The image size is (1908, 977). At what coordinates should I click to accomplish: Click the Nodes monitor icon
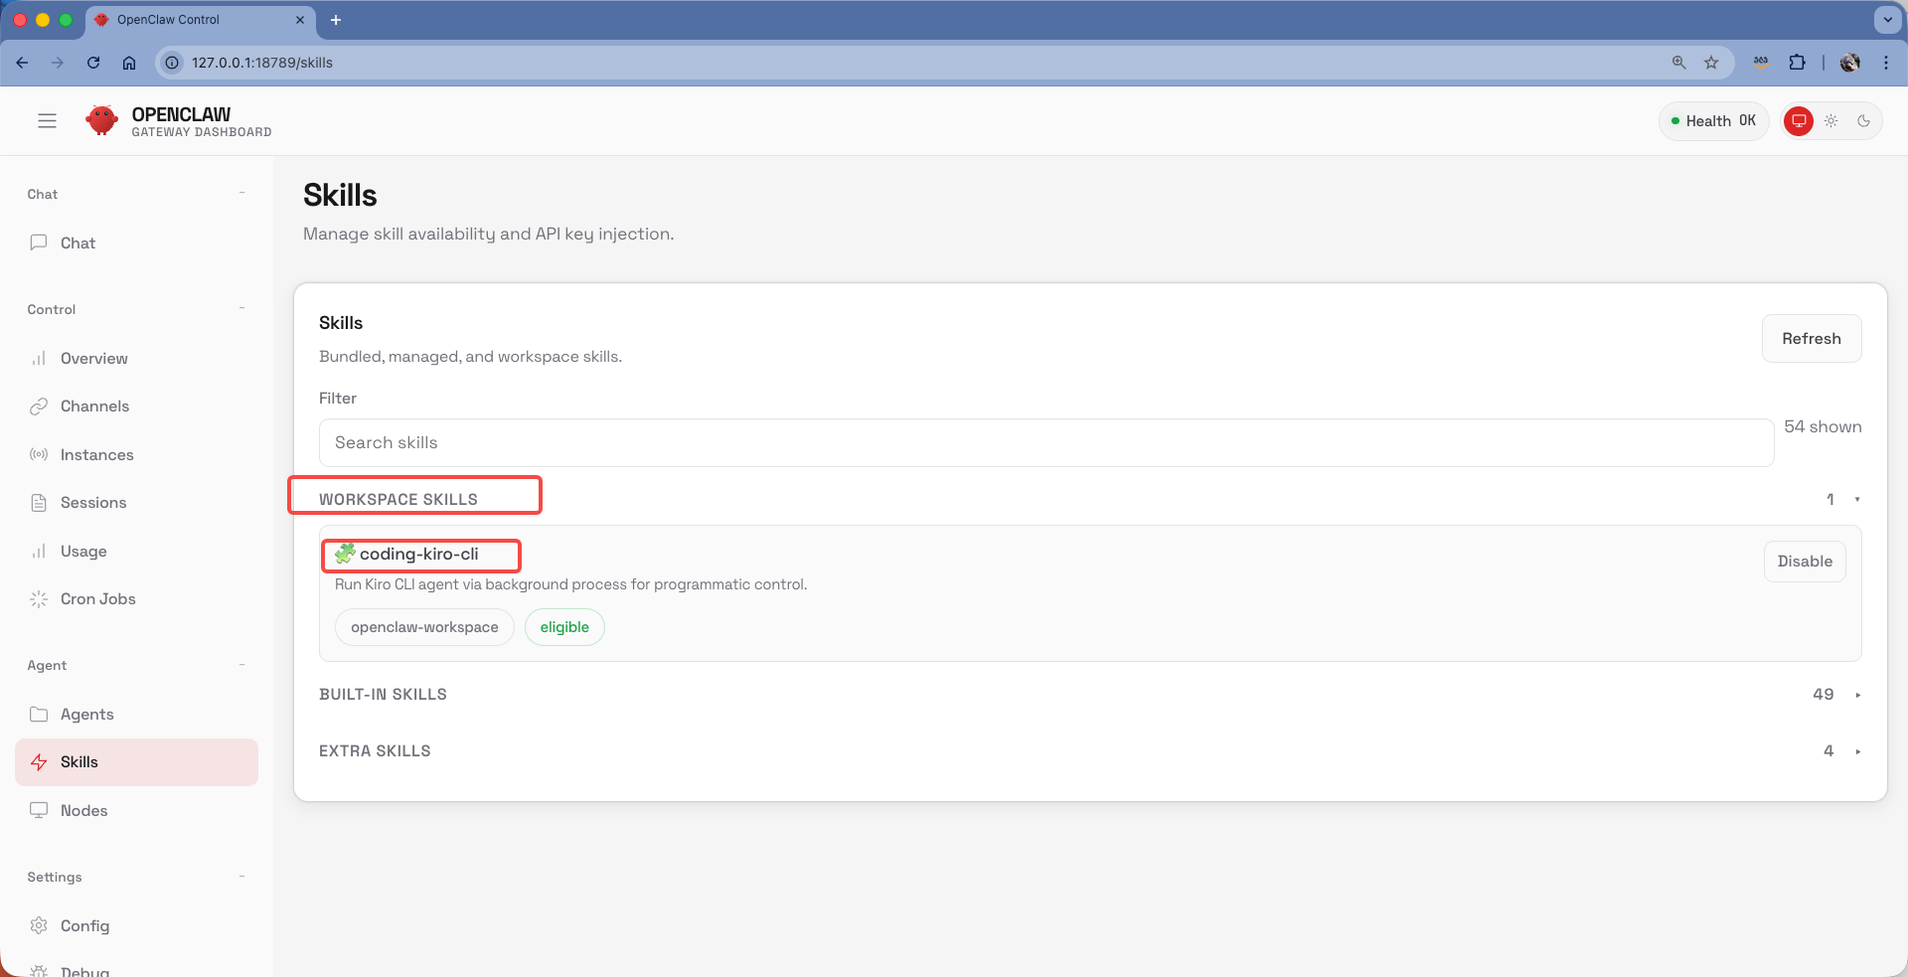click(39, 811)
